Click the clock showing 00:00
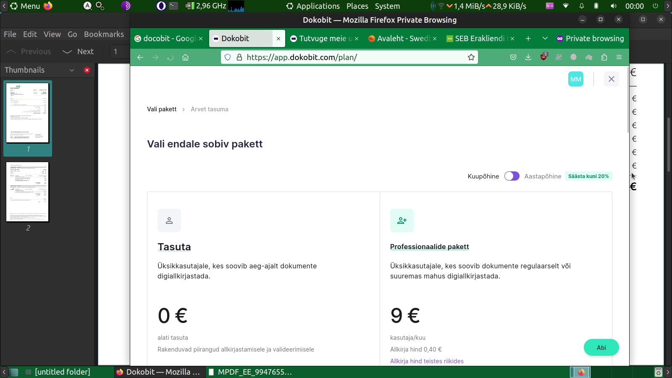 coord(635,6)
